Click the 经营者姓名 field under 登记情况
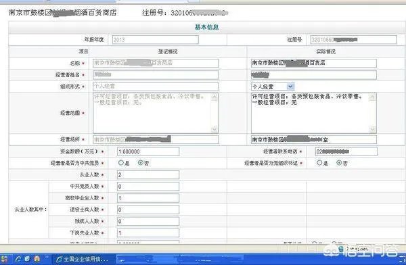 156,75
